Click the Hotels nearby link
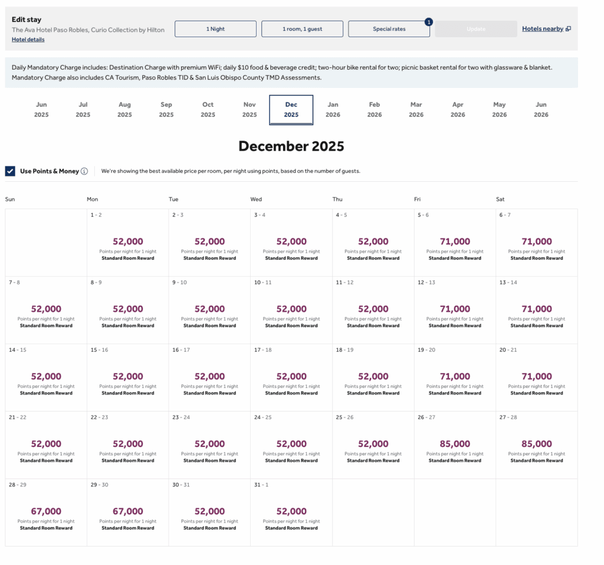This screenshot has width=604, height=565. point(543,28)
